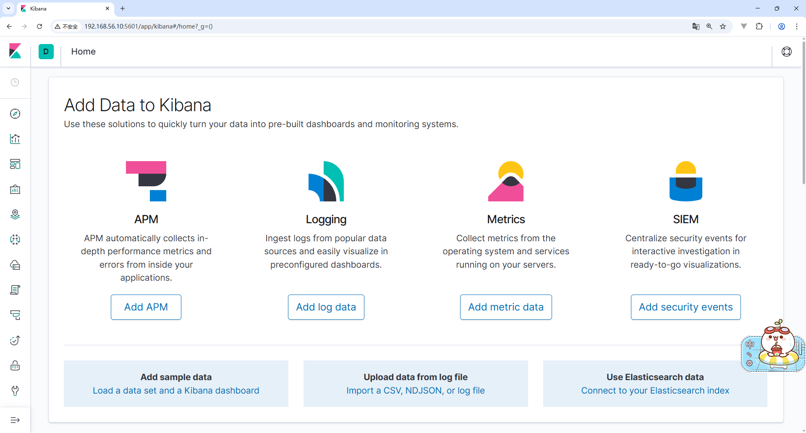Click the Add sample data heading
The width and height of the screenshot is (806, 433).
click(x=176, y=377)
